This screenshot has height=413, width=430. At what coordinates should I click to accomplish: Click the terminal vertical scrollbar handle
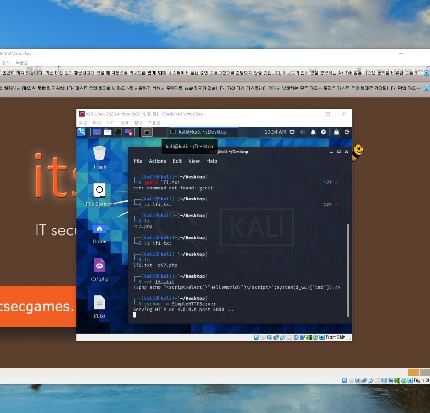(348, 270)
